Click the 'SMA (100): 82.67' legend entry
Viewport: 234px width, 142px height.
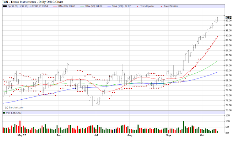click(x=119, y=6)
